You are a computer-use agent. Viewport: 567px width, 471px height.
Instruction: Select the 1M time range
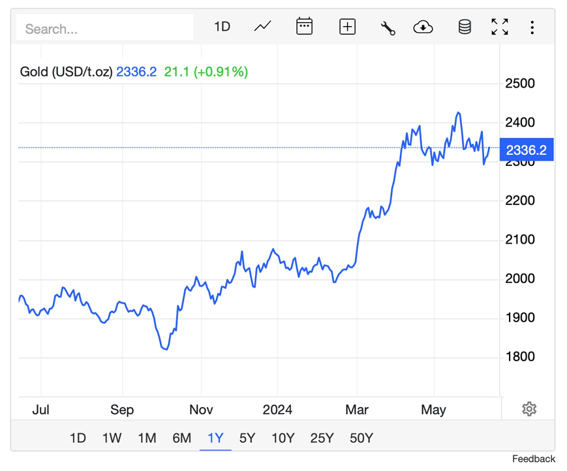tap(147, 438)
